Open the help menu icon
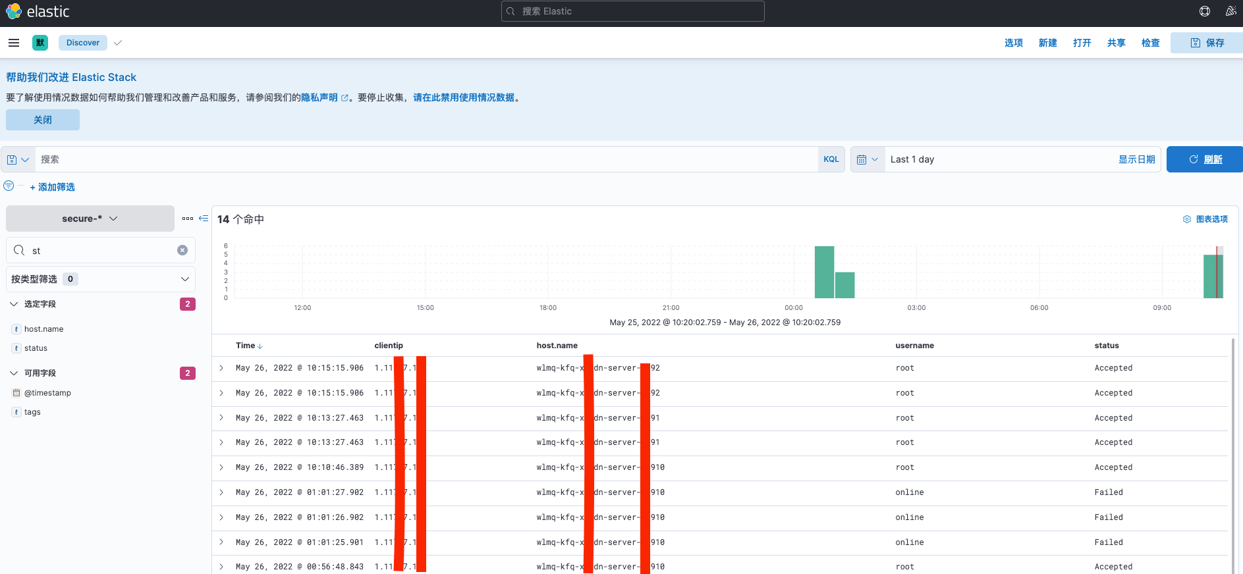Image resolution: width=1243 pixels, height=574 pixels. point(1205,11)
